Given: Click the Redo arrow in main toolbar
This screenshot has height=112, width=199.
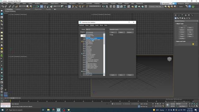Looking at the screenshot, I should click(x=6, y=7).
